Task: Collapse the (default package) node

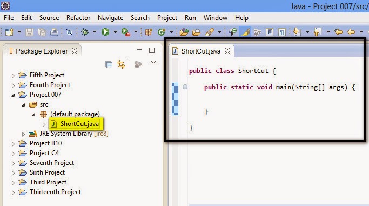Action: (33, 115)
